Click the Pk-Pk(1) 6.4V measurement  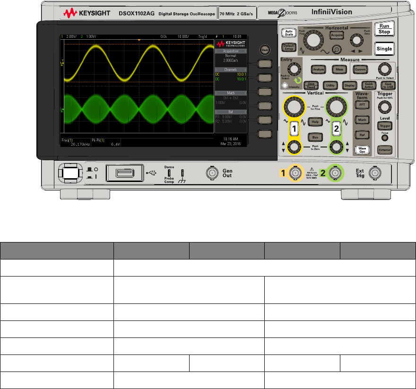(x=106, y=142)
